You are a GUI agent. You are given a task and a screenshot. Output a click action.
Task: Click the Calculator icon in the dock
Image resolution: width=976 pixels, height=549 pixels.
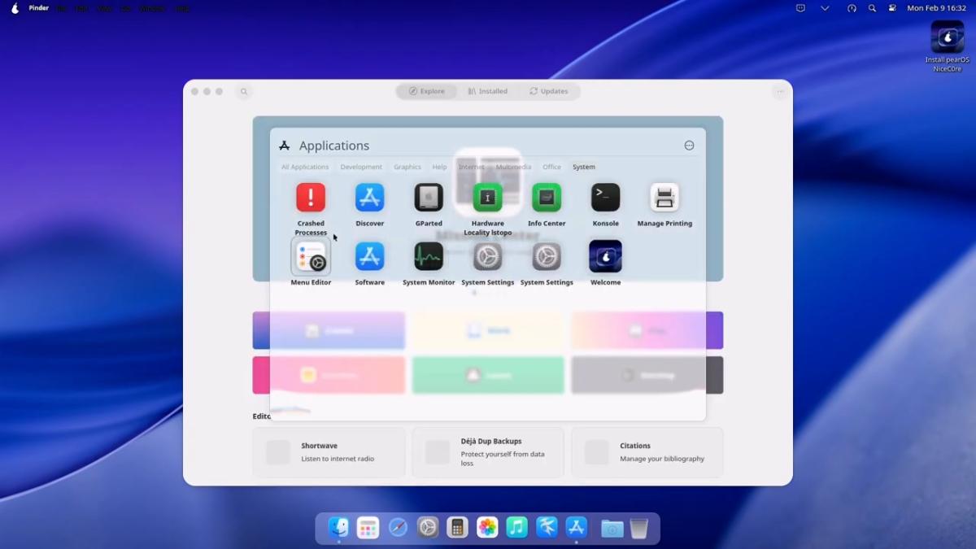[x=457, y=528]
